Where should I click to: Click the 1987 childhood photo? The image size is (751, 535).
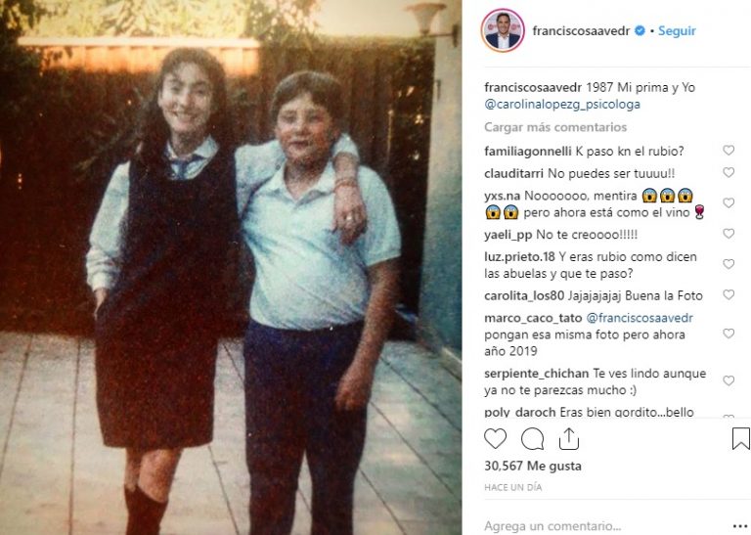231,267
